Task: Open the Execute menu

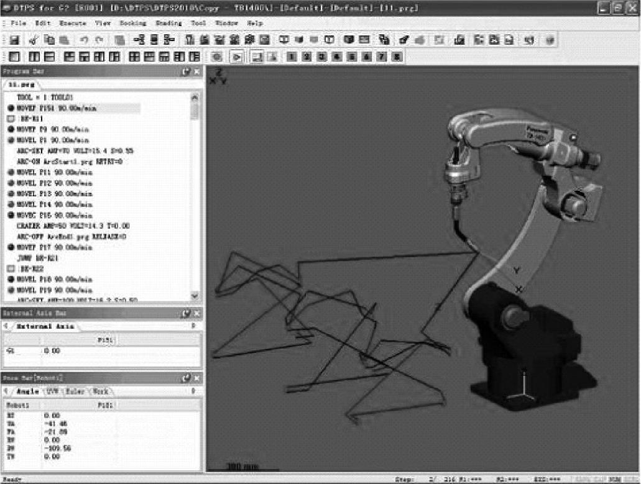Action: click(x=73, y=23)
